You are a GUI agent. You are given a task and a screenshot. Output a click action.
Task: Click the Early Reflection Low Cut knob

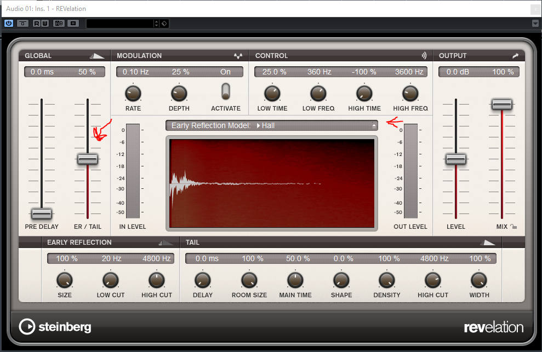click(111, 280)
